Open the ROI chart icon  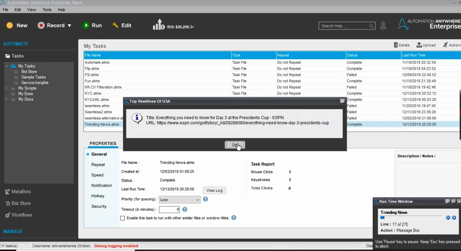point(159,25)
